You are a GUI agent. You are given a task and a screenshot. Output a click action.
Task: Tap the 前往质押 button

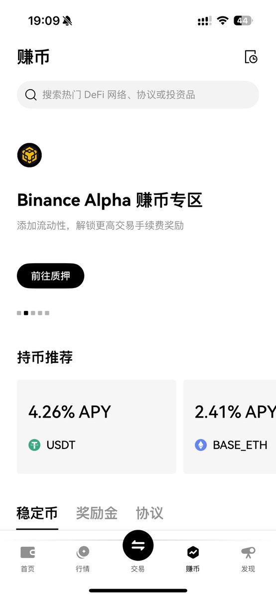point(50,276)
